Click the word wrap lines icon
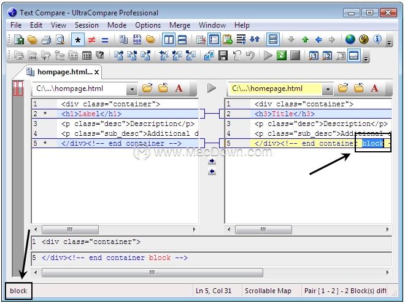Viewport: 405px width, 303px height. pos(241,39)
